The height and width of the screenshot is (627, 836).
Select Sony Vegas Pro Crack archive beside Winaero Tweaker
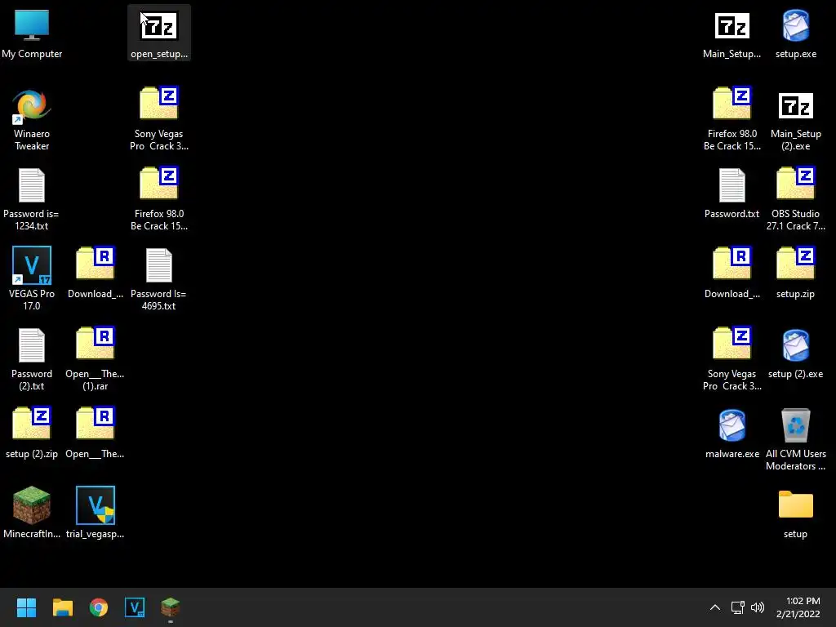(x=159, y=118)
